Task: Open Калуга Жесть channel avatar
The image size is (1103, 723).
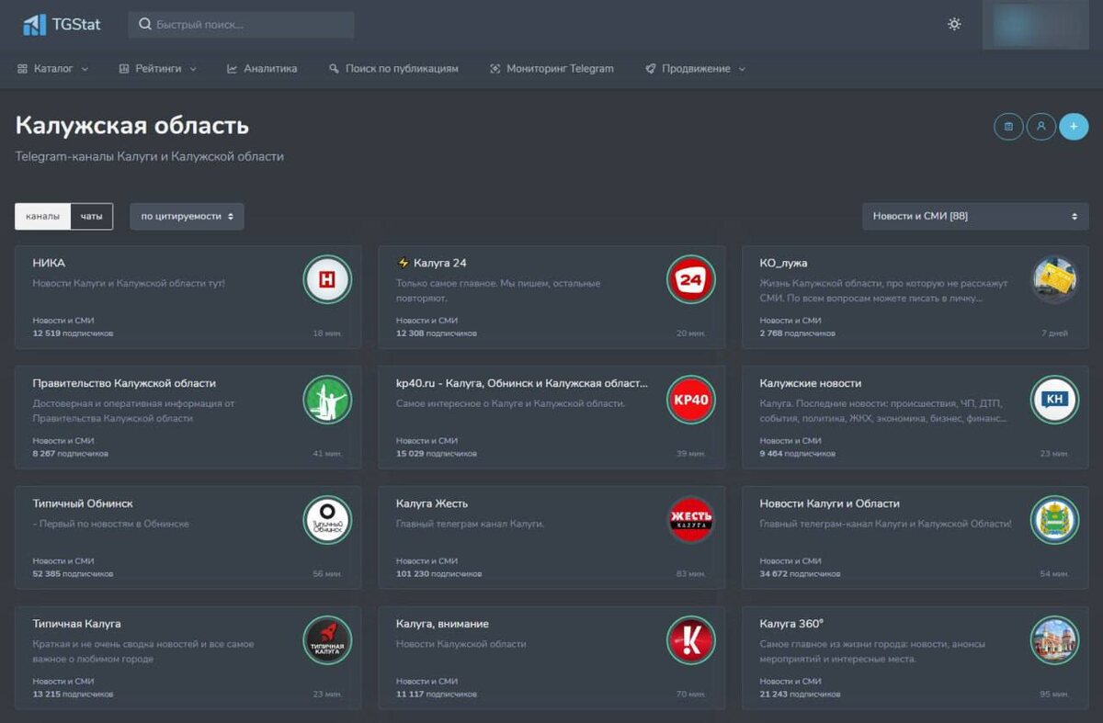Action: coord(690,520)
